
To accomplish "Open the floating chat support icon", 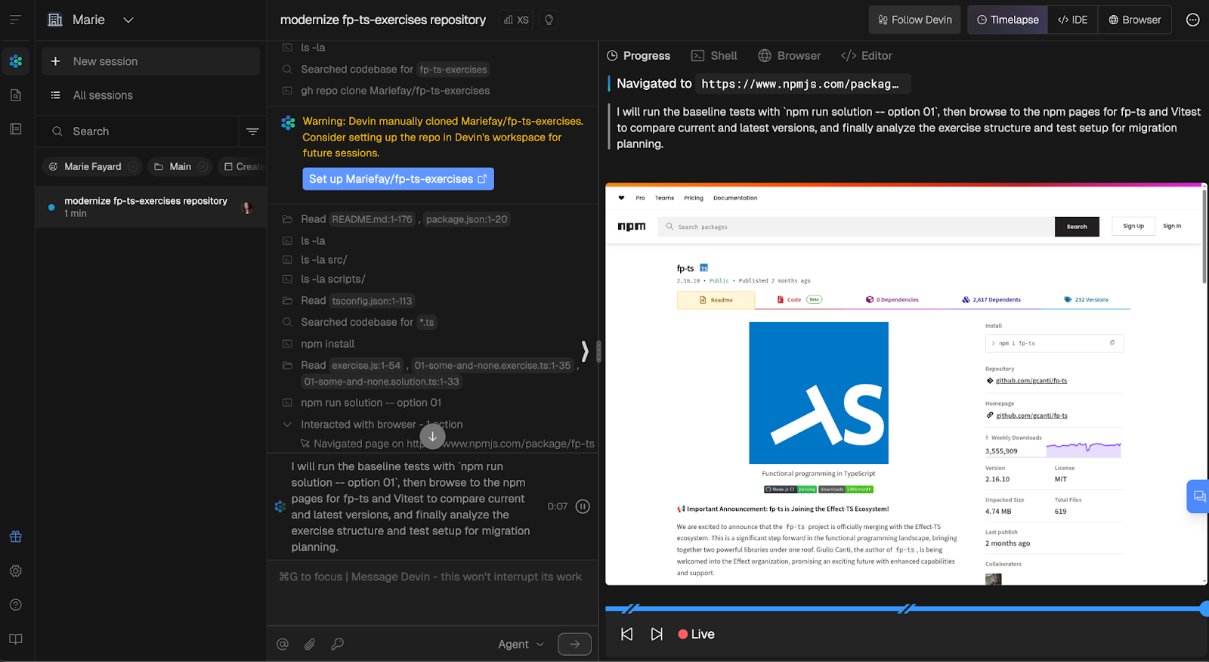I will pyautogui.click(x=1198, y=496).
